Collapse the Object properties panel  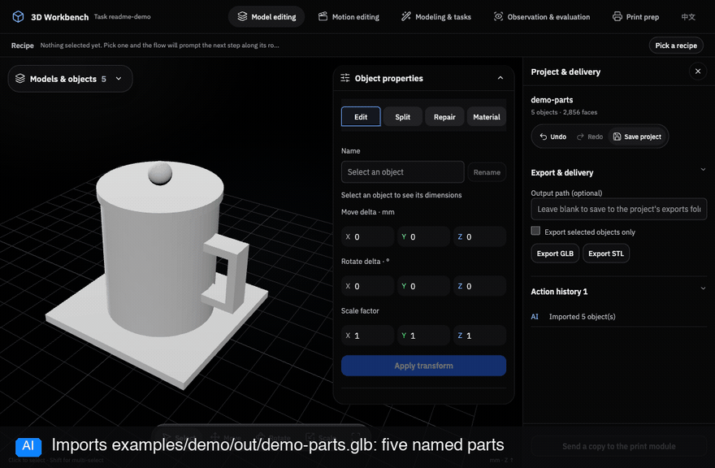(500, 78)
